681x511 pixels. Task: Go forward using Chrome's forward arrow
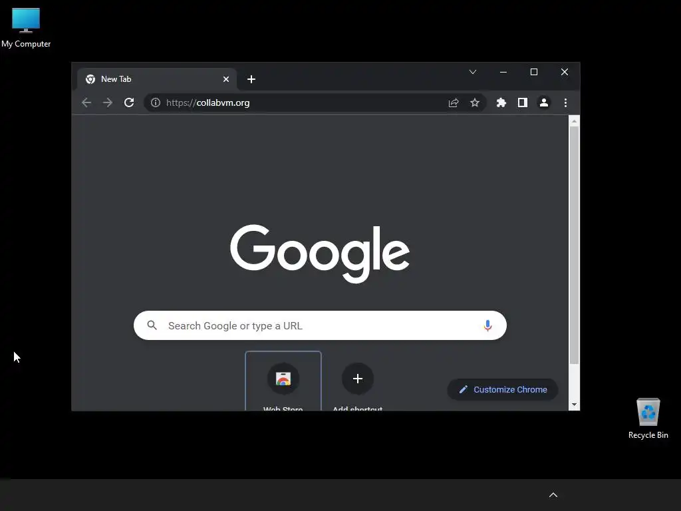[107, 102]
